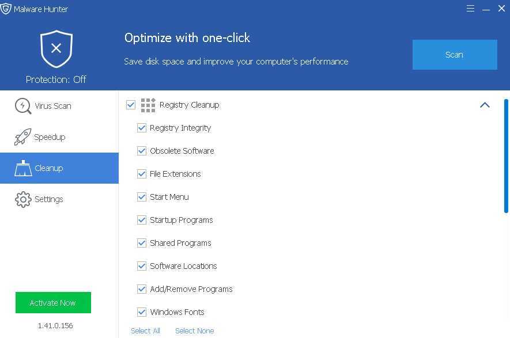Screen dimensions: 510x338
Task: Disable the Windows Fonts checkbox
Action: (x=142, y=312)
